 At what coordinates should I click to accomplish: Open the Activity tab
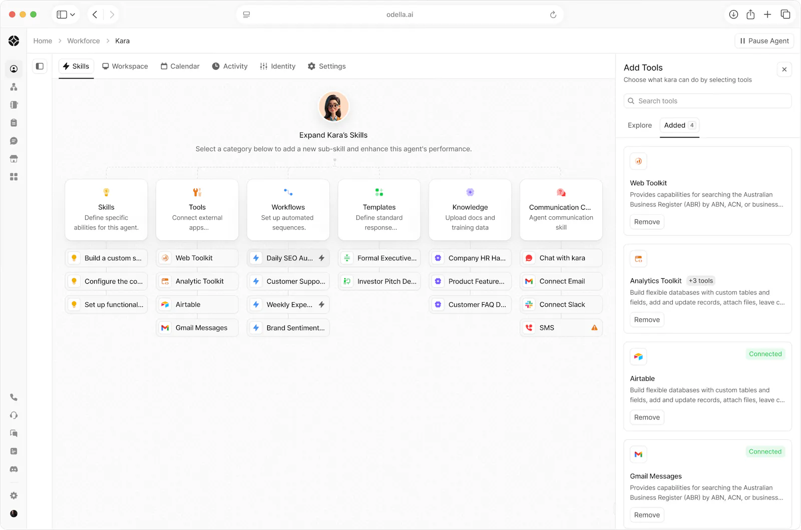pyautogui.click(x=230, y=66)
